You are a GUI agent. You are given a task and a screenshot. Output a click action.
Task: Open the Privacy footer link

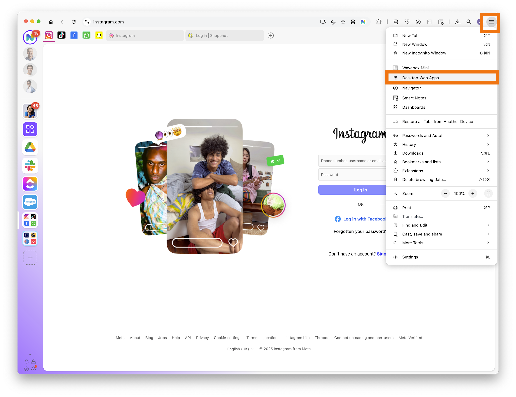pos(202,338)
